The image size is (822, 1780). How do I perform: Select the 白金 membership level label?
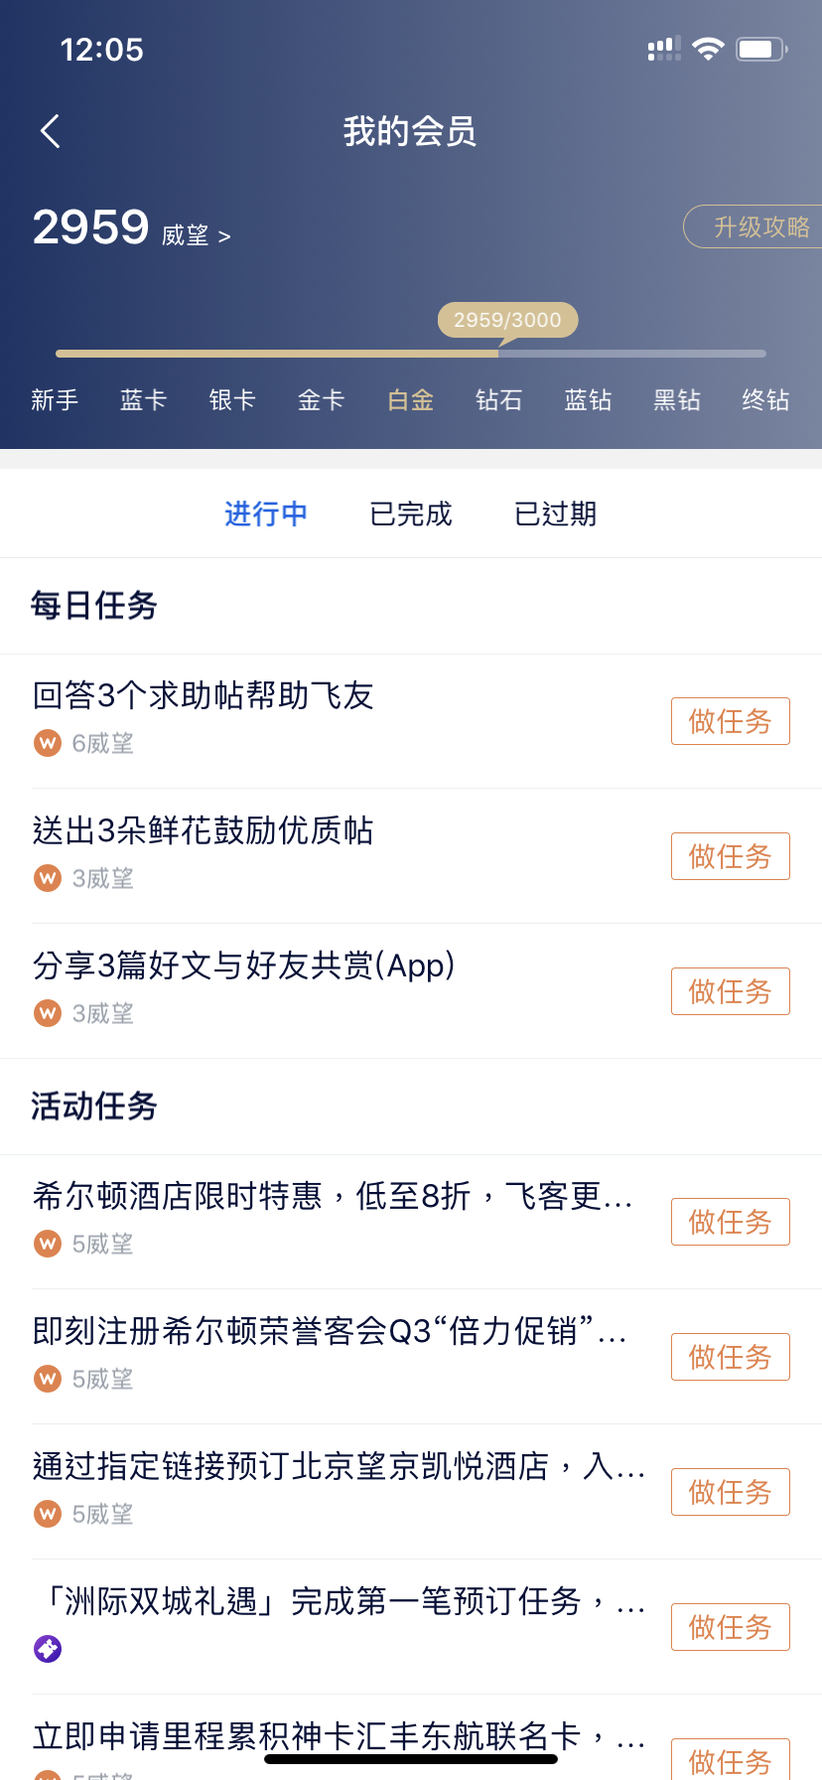point(411,400)
